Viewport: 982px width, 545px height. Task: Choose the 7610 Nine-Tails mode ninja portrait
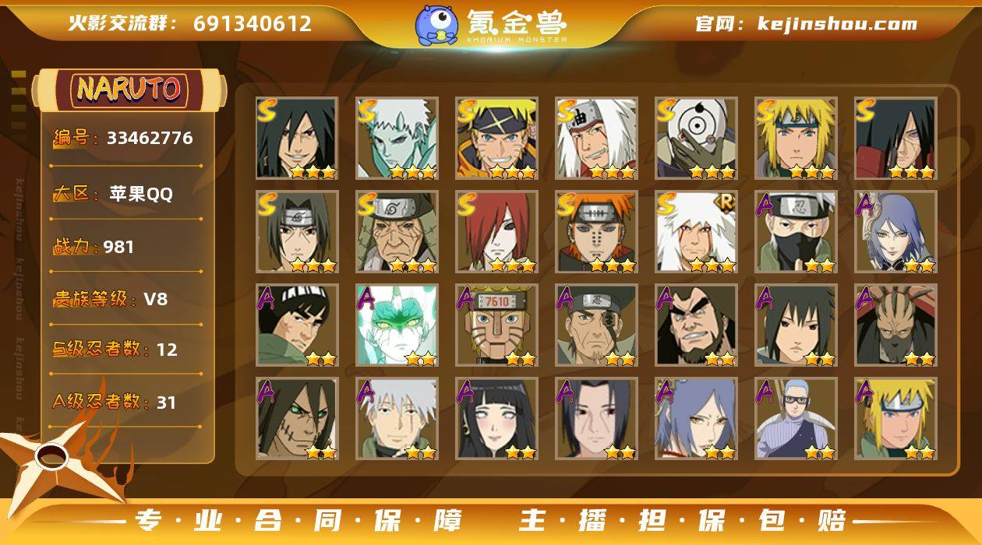tap(496, 325)
